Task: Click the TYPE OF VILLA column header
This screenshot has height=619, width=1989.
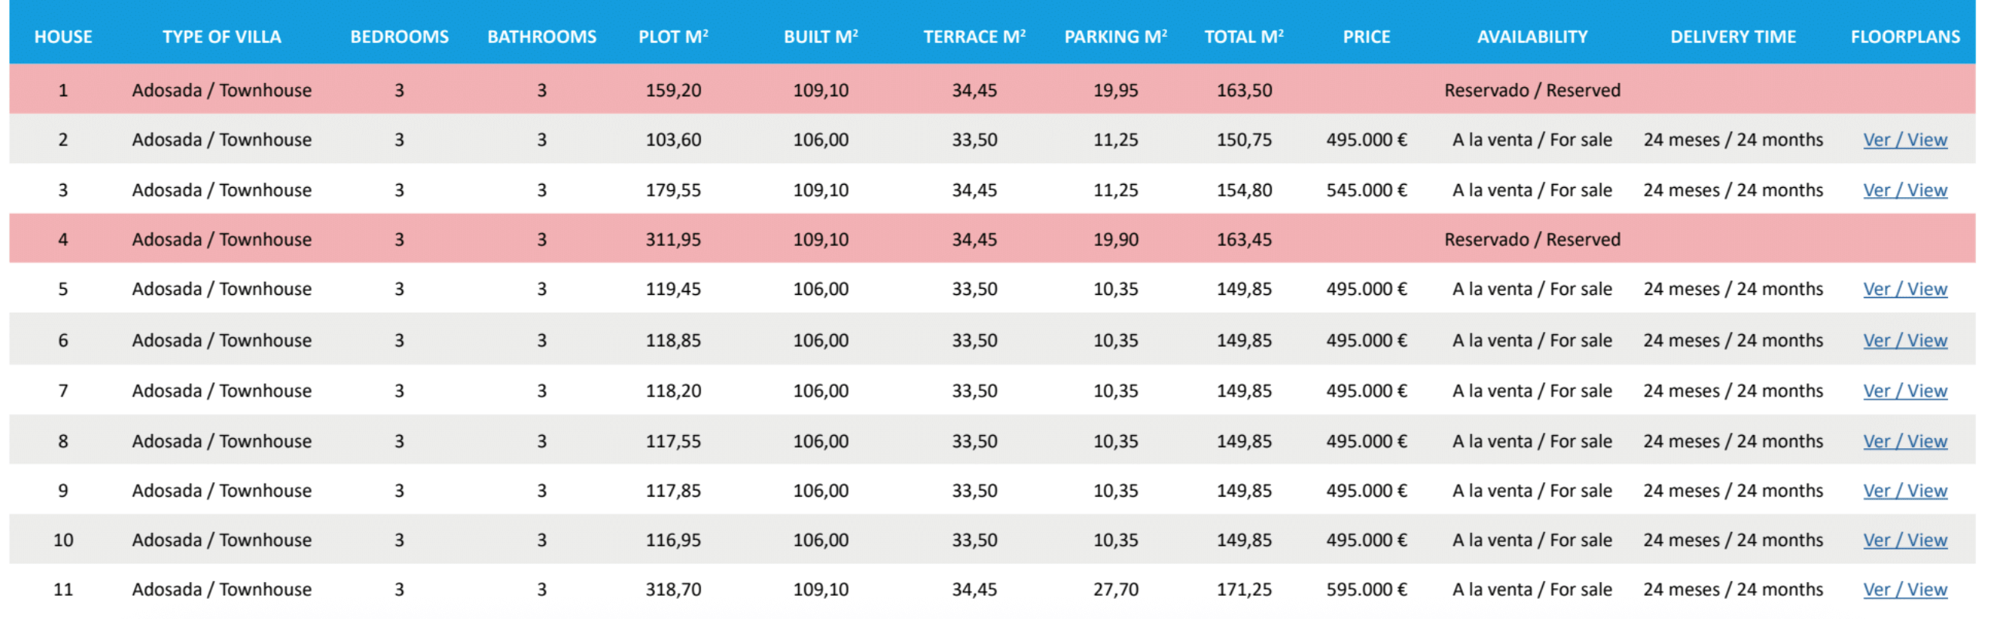Action: (x=222, y=36)
